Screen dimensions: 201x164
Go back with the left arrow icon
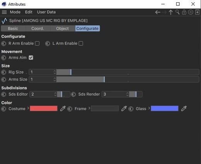coord(158,12)
